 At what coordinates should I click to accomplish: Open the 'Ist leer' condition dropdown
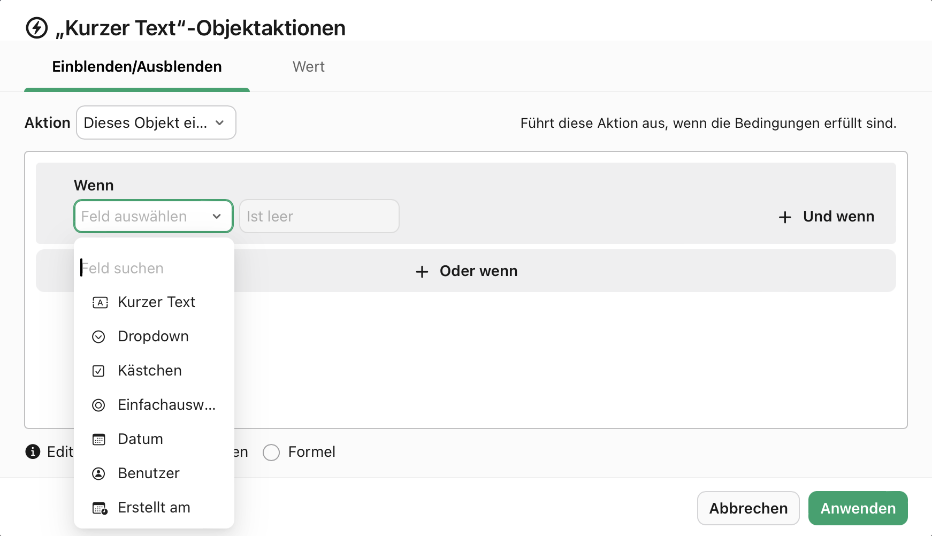click(x=319, y=216)
